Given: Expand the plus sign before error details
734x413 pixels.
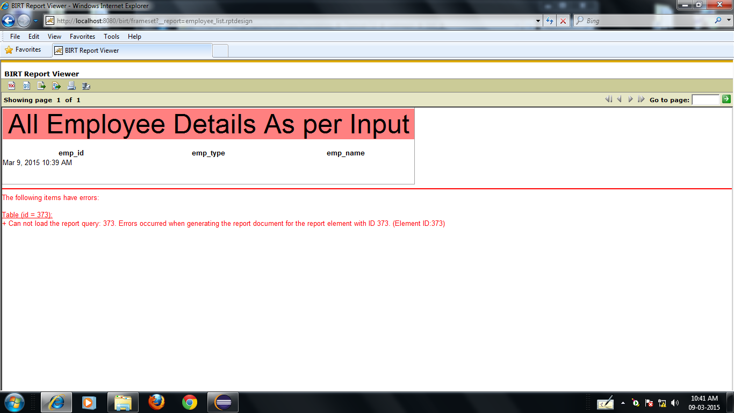Looking at the screenshot, I should tap(4, 224).
